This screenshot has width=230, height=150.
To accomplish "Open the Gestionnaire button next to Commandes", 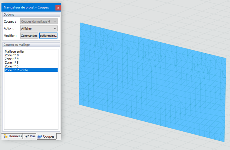I will [x=48, y=36].
